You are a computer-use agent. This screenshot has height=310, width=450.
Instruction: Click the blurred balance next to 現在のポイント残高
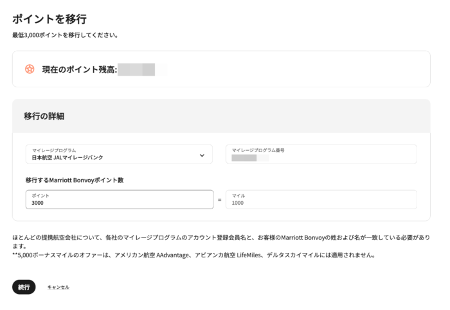coord(136,69)
